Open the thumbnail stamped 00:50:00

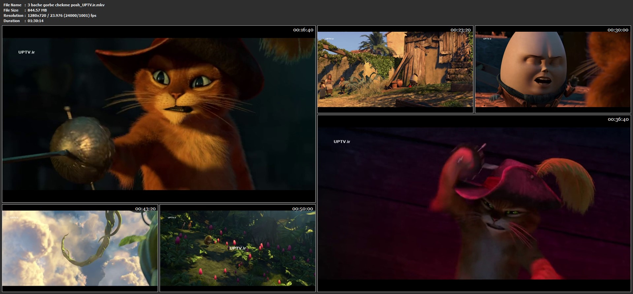[237, 248]
